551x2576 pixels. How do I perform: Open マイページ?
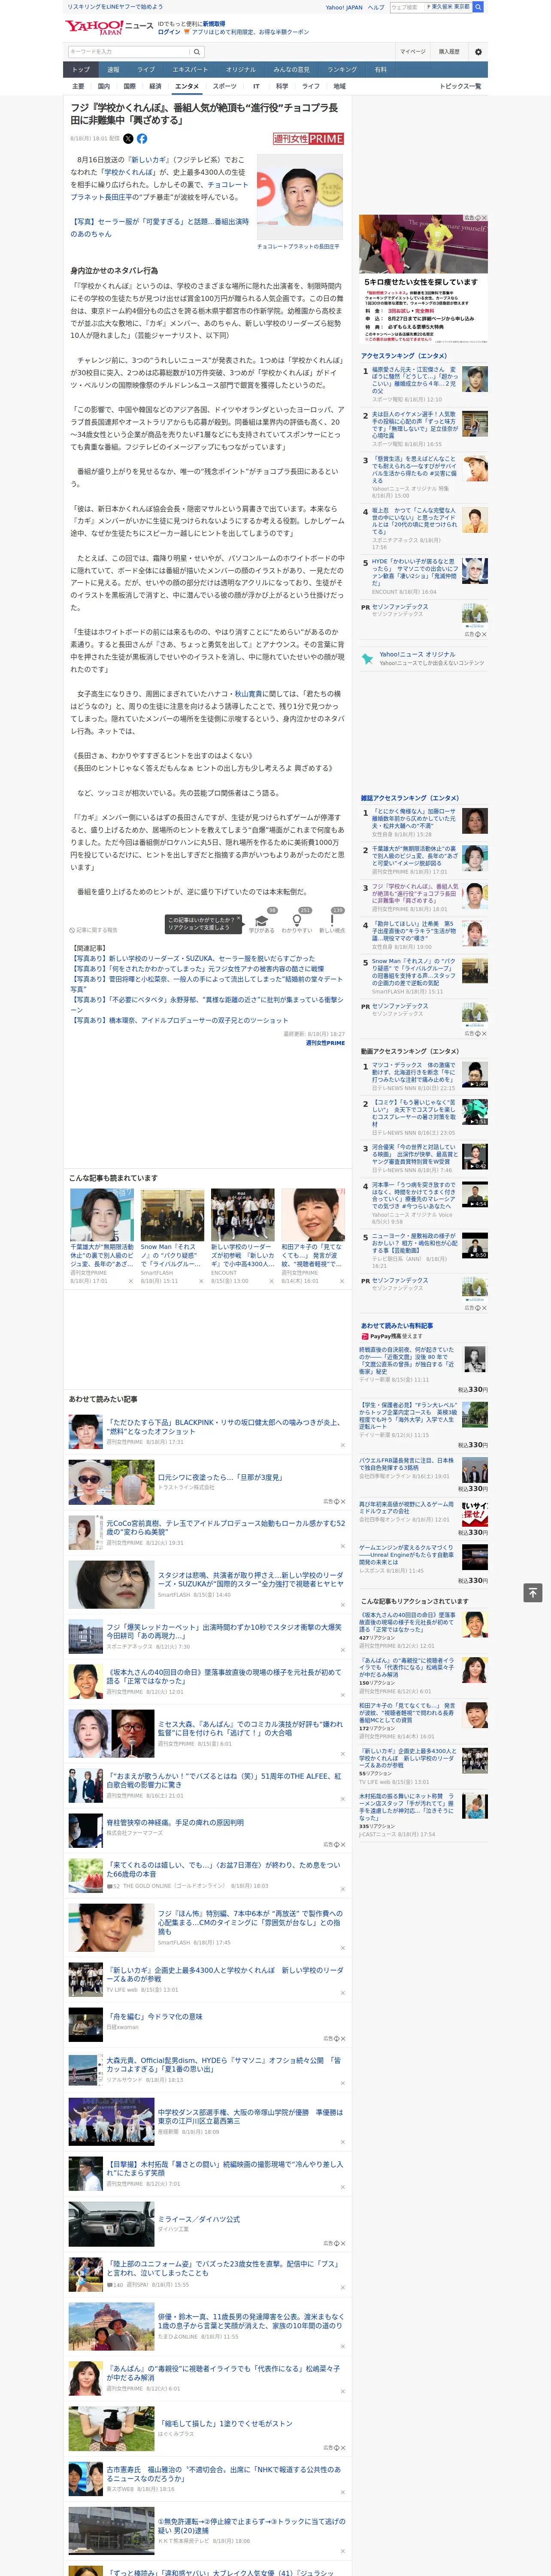(413, 52)
